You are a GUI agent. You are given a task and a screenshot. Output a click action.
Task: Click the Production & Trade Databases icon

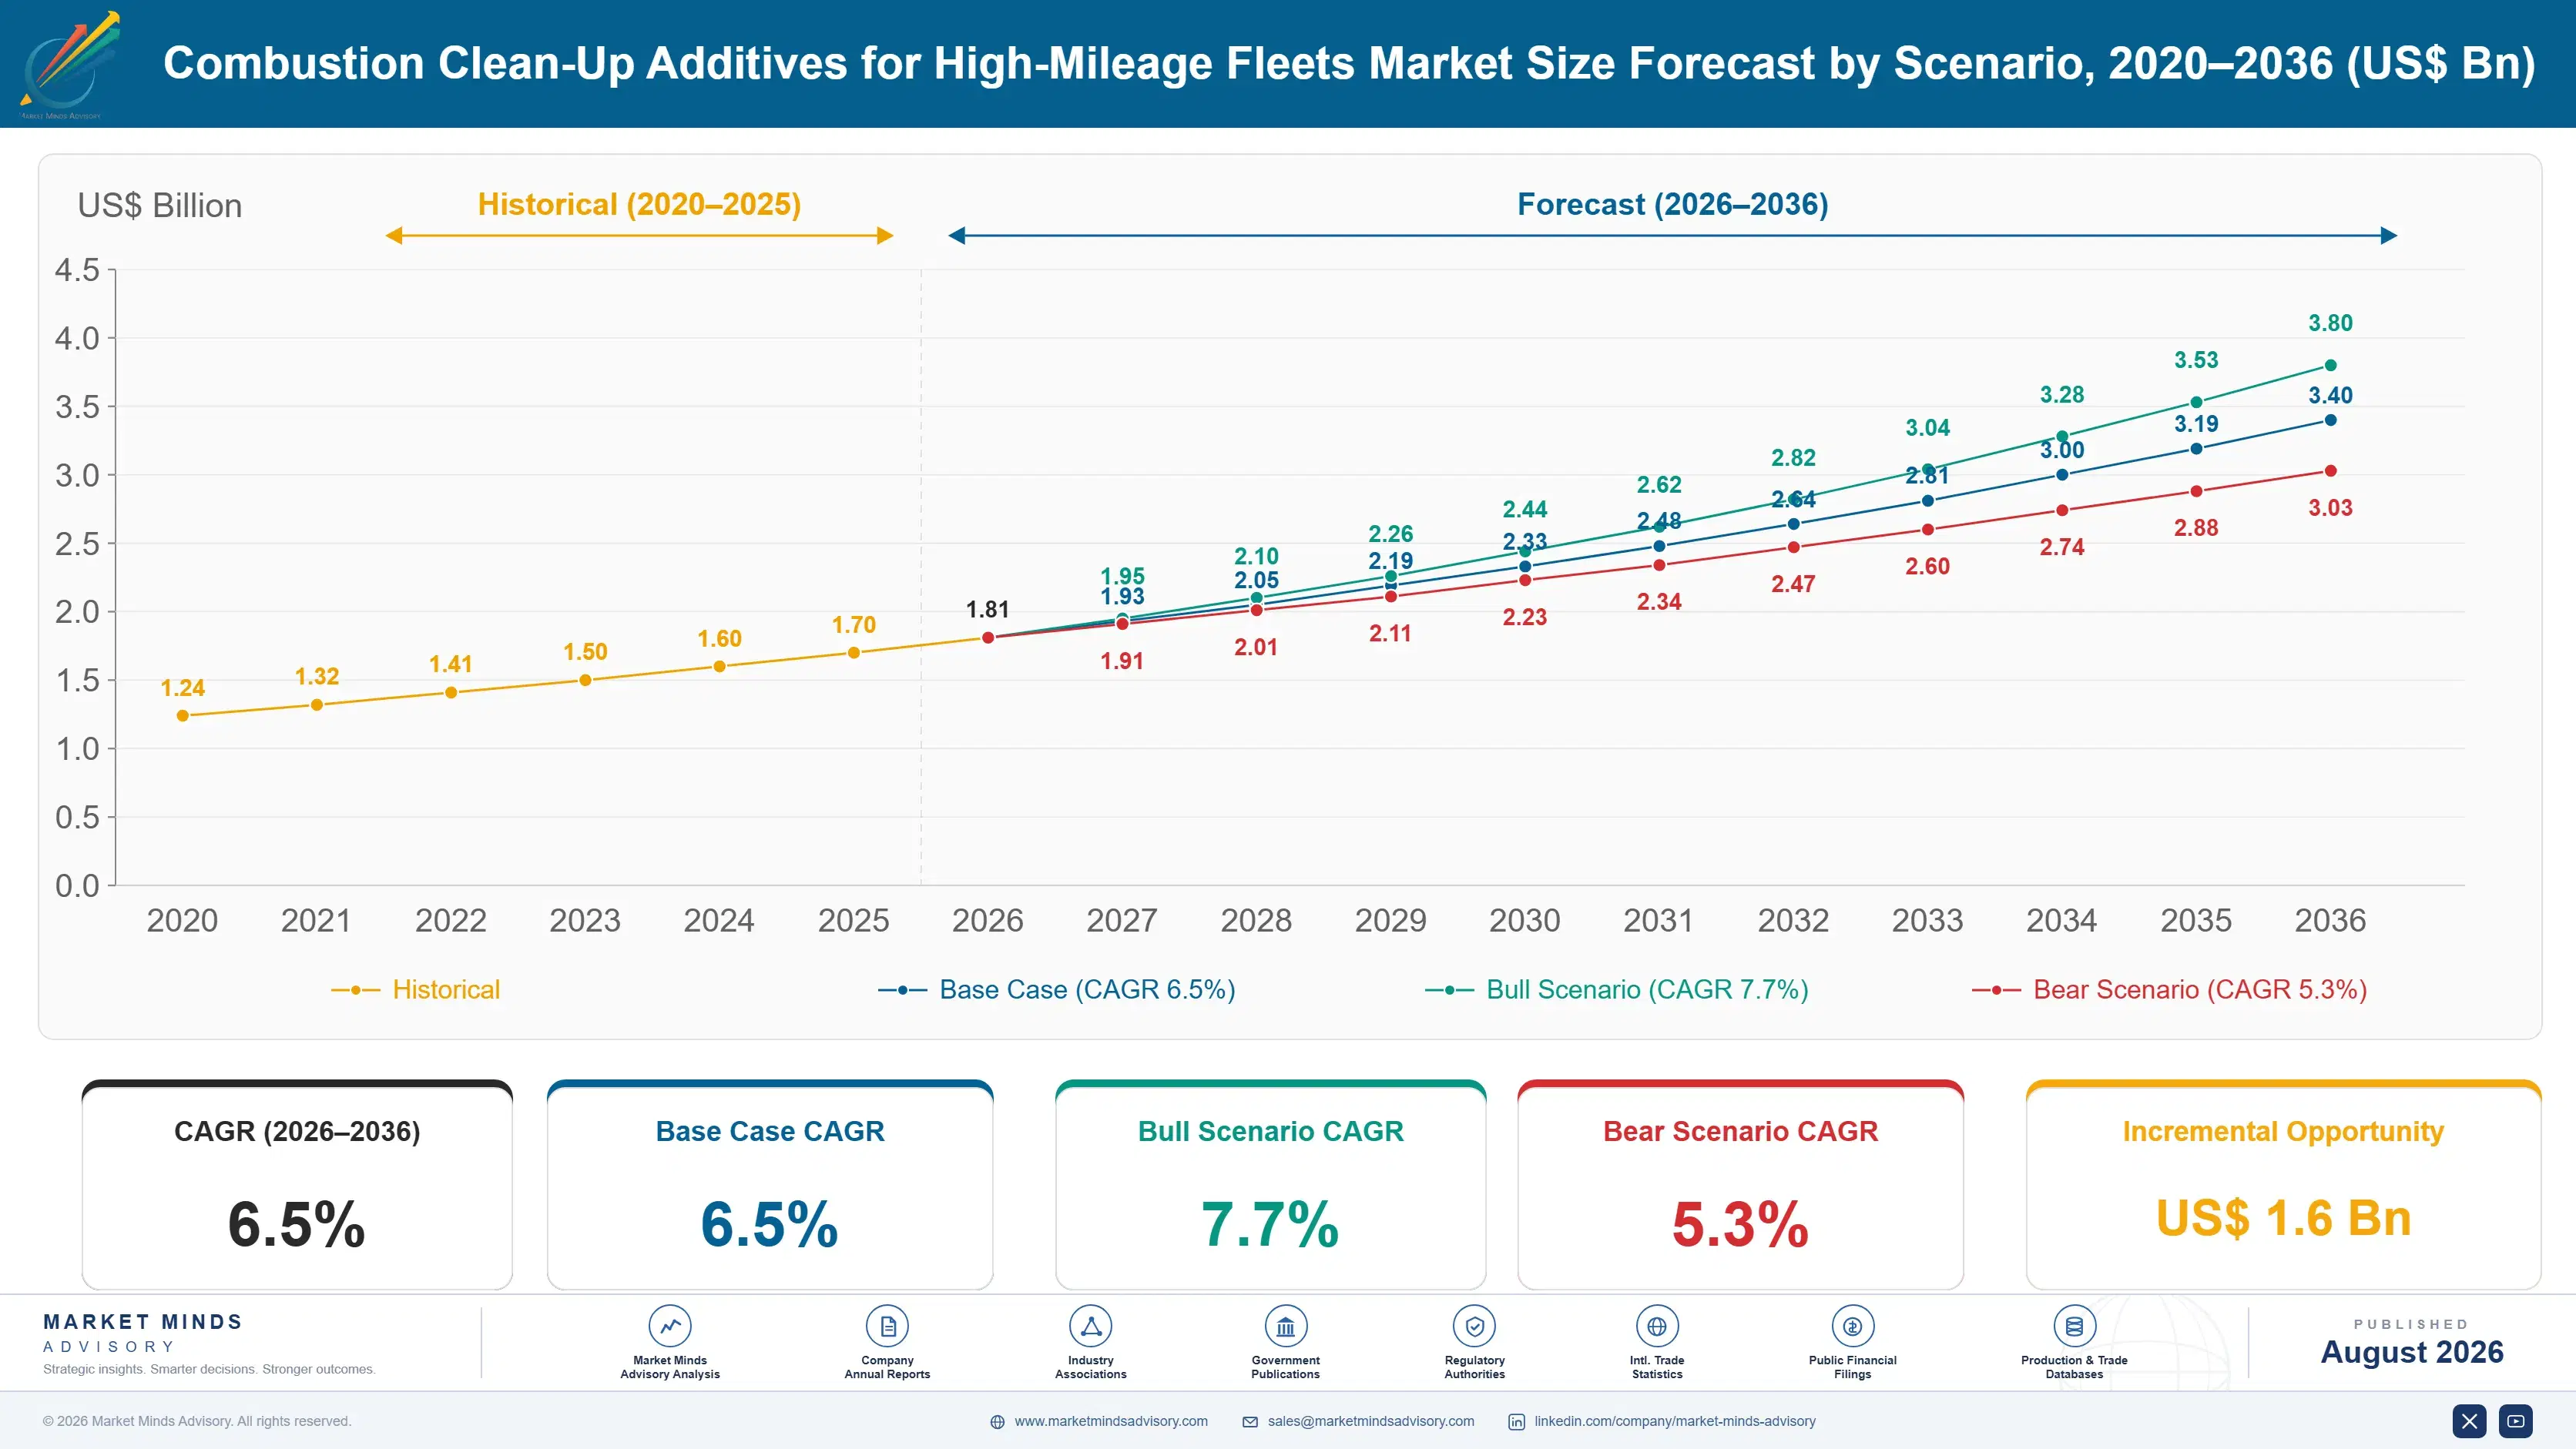point(2074,1326)
